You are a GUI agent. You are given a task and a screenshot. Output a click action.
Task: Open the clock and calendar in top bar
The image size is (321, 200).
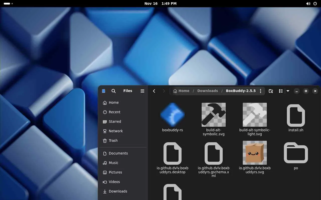tap(160, 3)
